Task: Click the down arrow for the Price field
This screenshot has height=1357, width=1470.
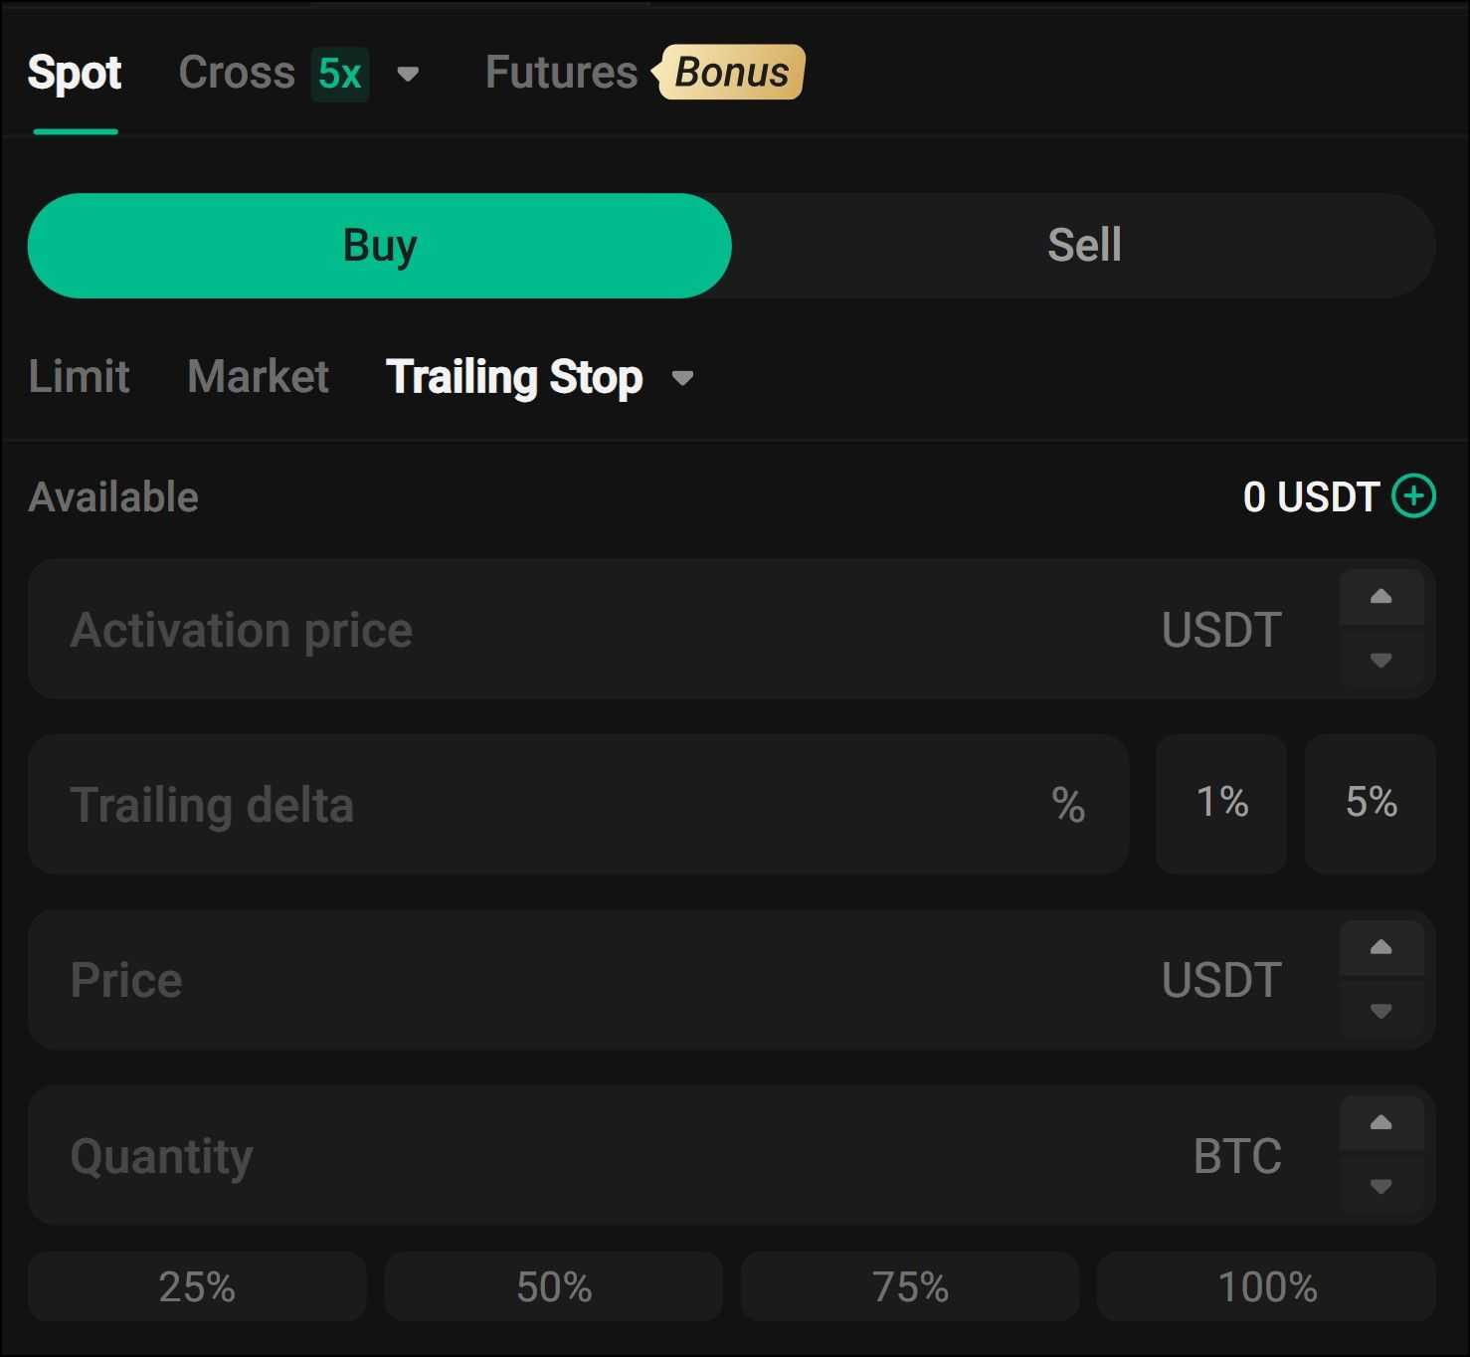Action: [x=1380, y=1013]
